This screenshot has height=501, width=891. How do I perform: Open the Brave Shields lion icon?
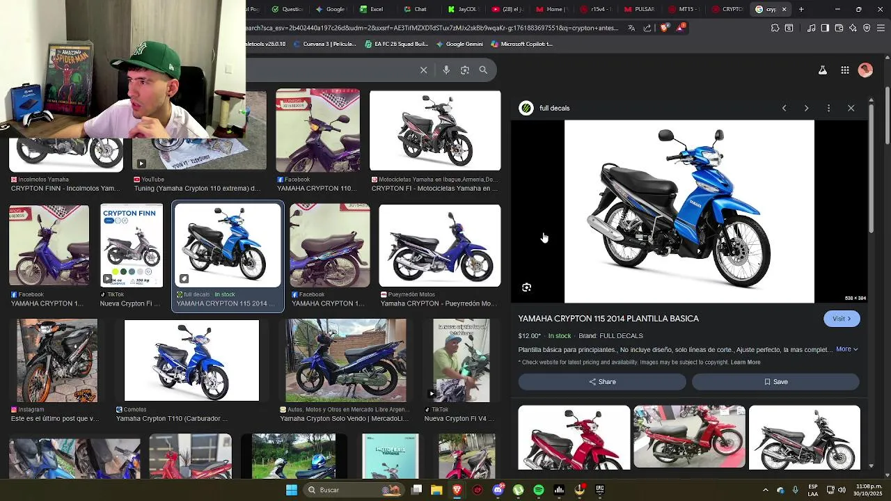(x=664, y=28)
